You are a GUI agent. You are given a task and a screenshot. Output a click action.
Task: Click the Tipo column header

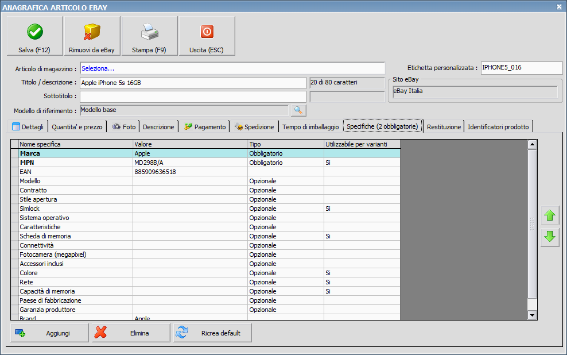pyautogui.click(x=286, y=144)
